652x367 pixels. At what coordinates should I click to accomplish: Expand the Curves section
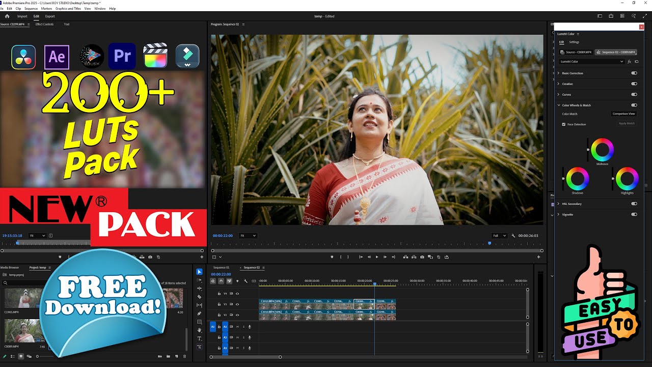(x=559, y=94)
